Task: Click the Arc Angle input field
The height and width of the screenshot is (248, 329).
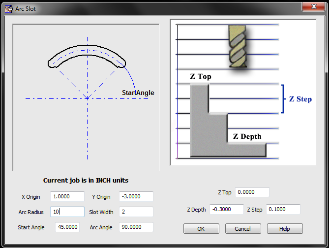Action: point(136,227)
